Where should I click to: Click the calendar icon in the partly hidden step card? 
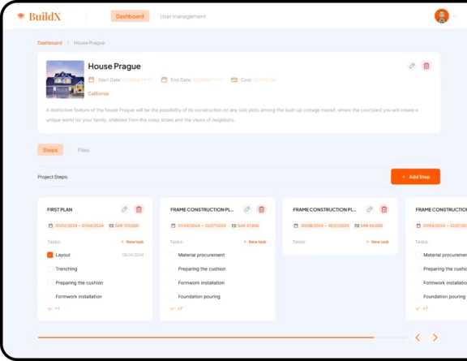coord(418,226)
